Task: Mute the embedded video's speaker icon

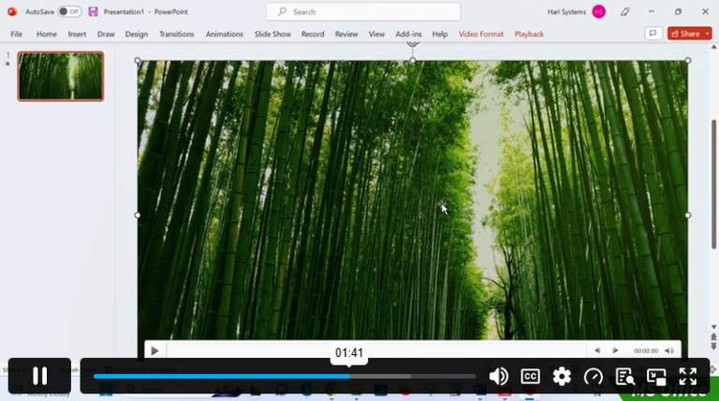Action: tap(669, 351)
